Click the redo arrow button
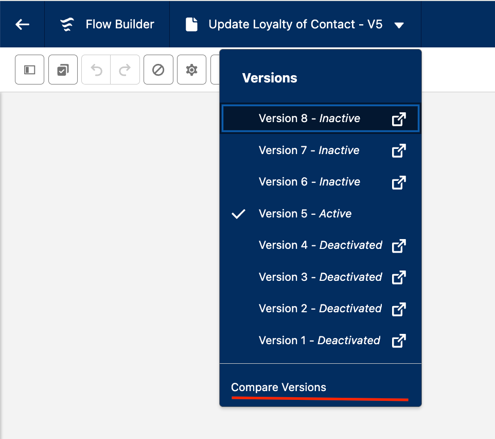The height and width of the screenshot is (439, 495). (125, 70)
